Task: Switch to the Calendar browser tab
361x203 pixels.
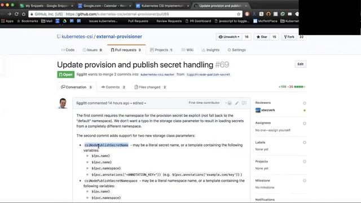Action: coord(104,6)
